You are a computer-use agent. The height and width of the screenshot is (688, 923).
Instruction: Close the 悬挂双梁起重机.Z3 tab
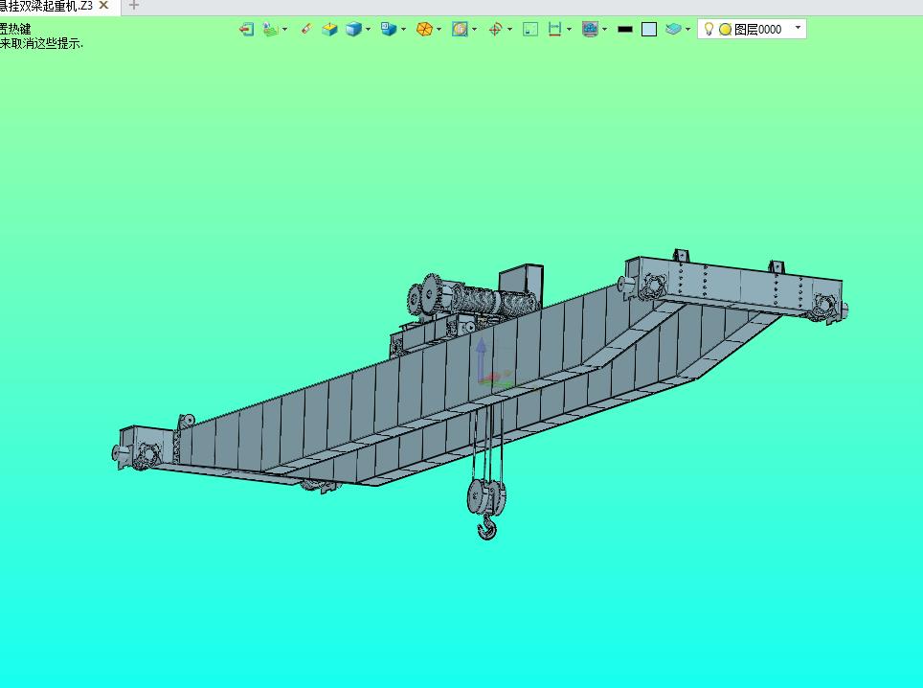tap(103, 6)
